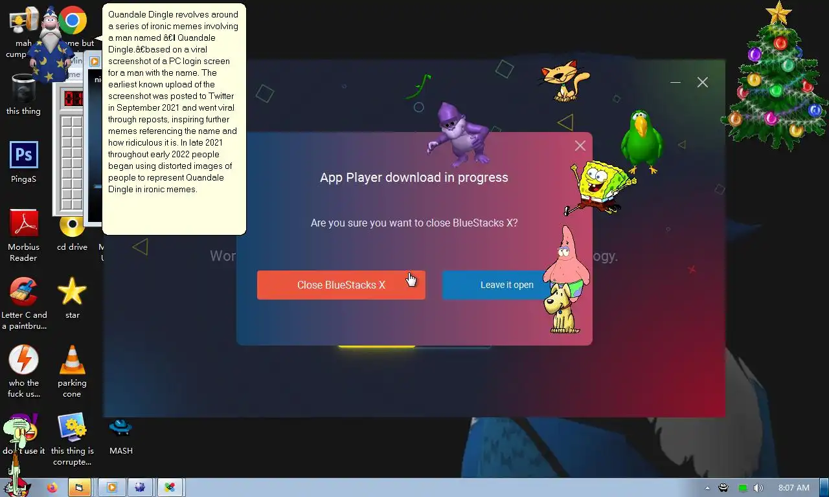Image resolution: width=829 pixels, height=497 pixels.
Task: Click the orange cat character
Action: pyautogui.click(x=565, y=80)
